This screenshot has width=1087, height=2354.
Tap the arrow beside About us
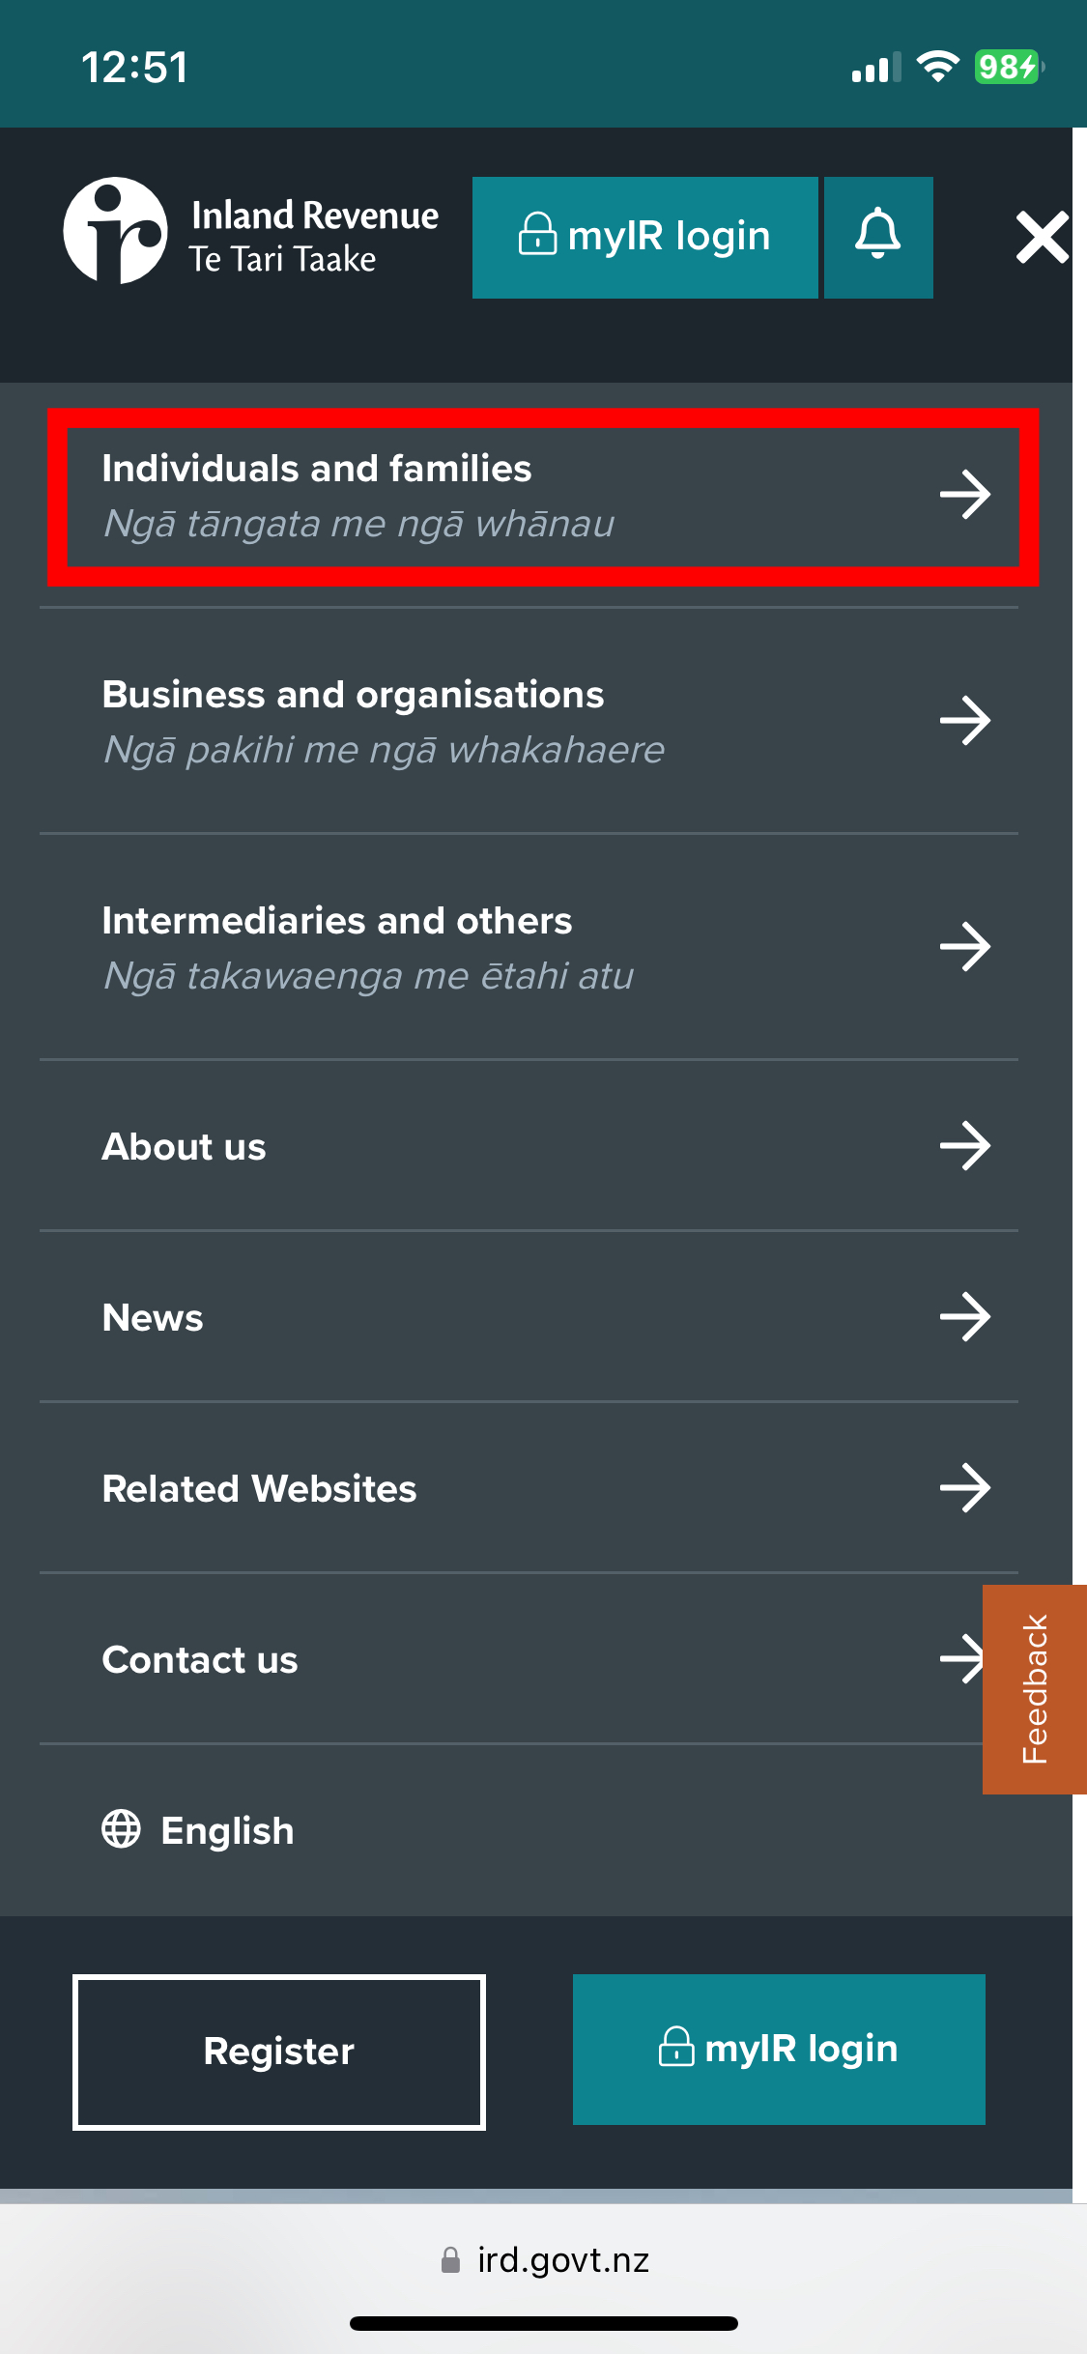tap(965, 1146)
